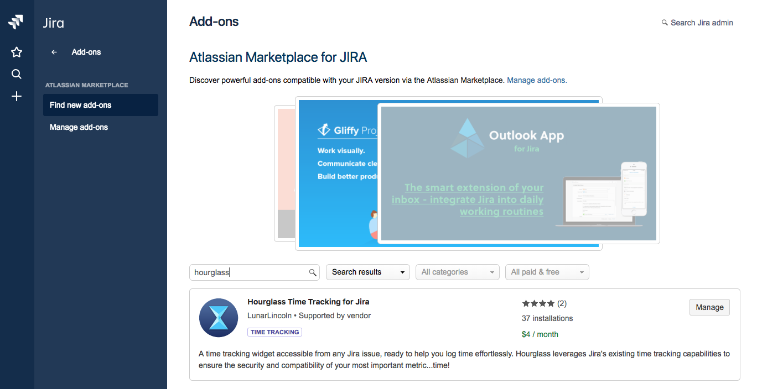Follow the Manage add-ons link in description

pos(537,80)
